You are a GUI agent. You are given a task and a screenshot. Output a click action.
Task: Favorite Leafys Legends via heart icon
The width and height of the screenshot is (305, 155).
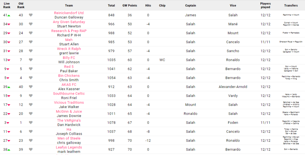click(31, 150)
